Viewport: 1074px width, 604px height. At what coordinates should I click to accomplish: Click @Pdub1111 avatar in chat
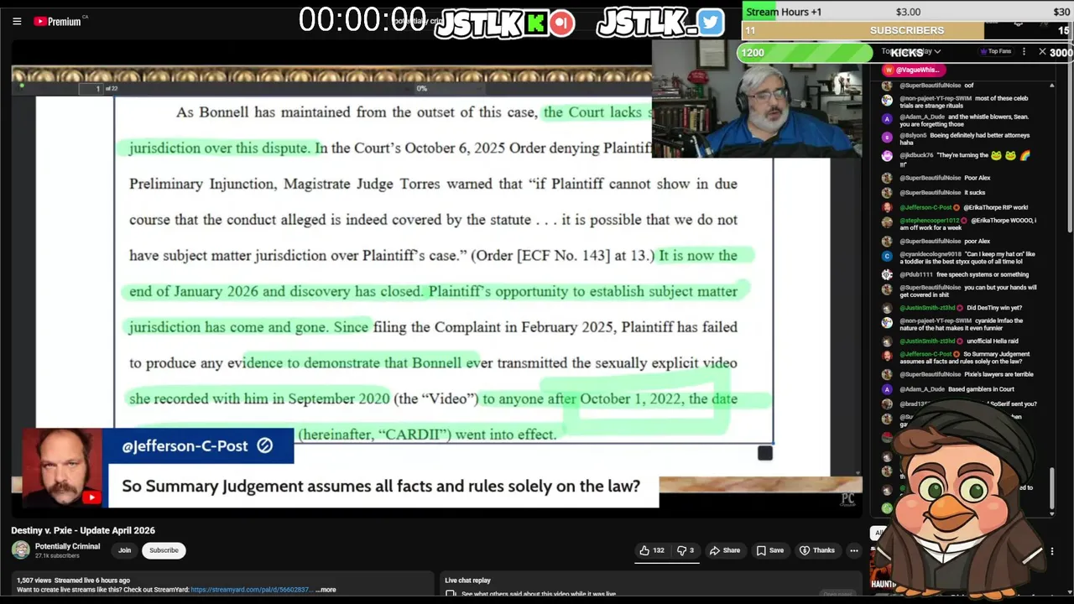coord(887,274)
